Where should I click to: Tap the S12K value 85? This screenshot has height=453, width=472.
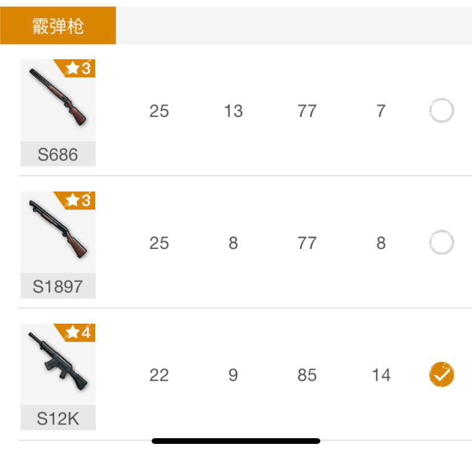coord(307,375)
